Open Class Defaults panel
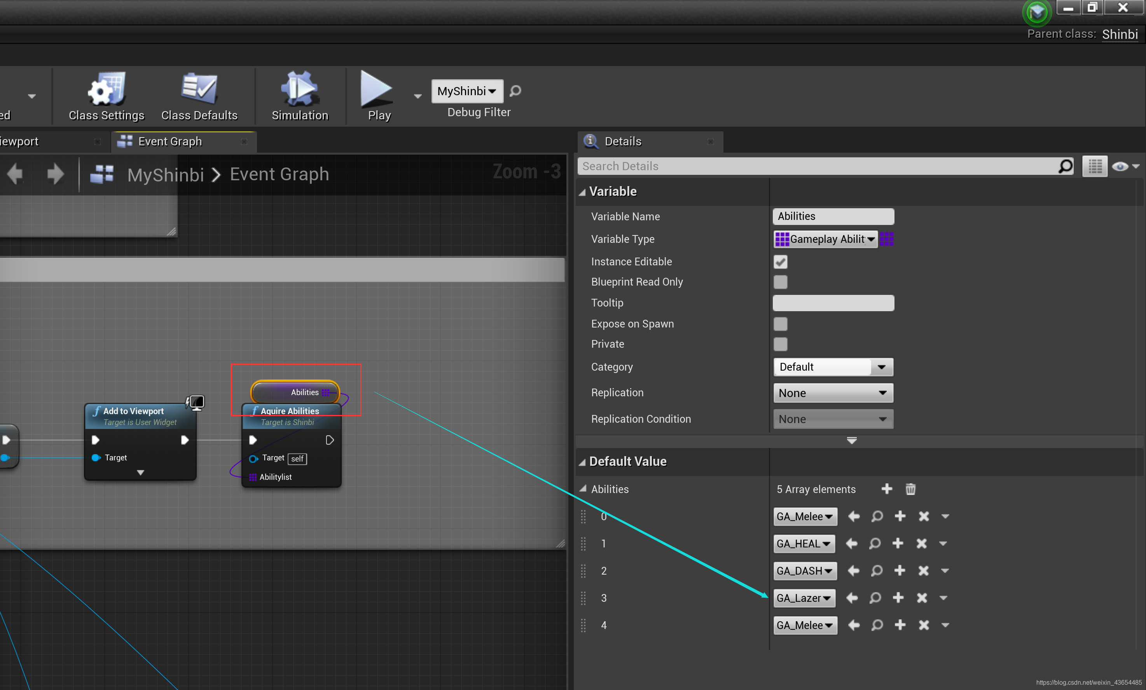 coord(199,96)
